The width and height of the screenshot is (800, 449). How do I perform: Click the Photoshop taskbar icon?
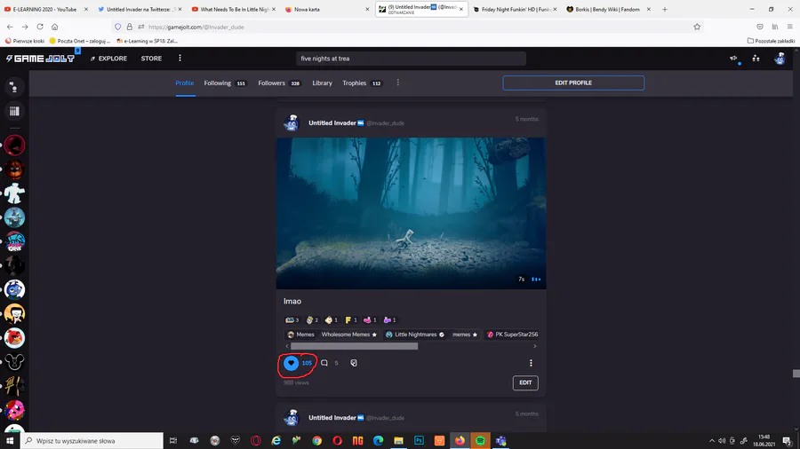(419, 440)
